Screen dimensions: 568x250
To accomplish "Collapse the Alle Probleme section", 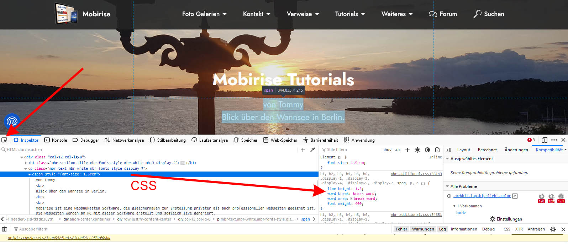I will tap(447, 186).
